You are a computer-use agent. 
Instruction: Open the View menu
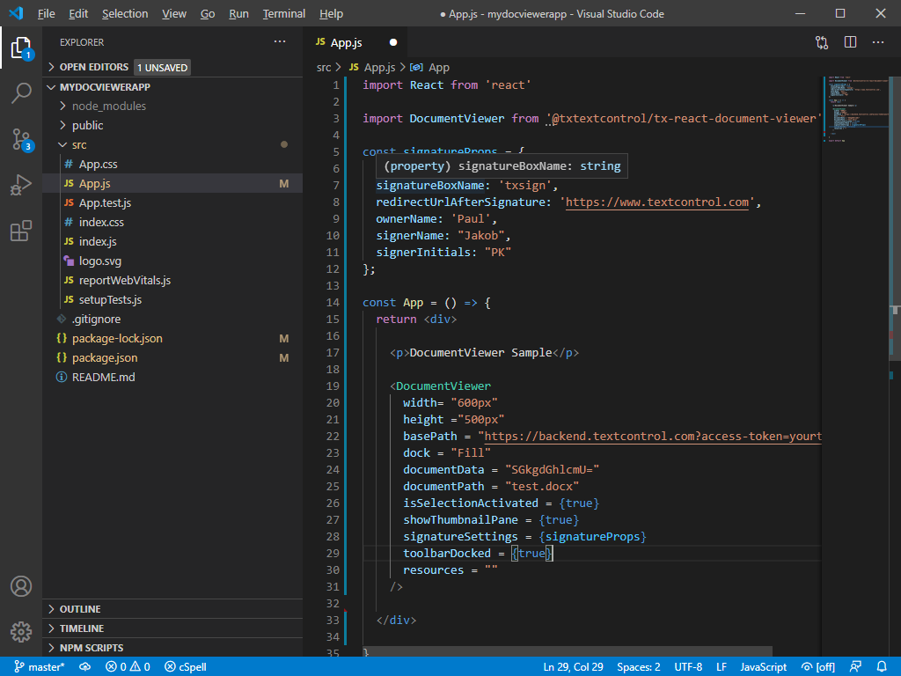pyautogui.click(x=174, y=14)
